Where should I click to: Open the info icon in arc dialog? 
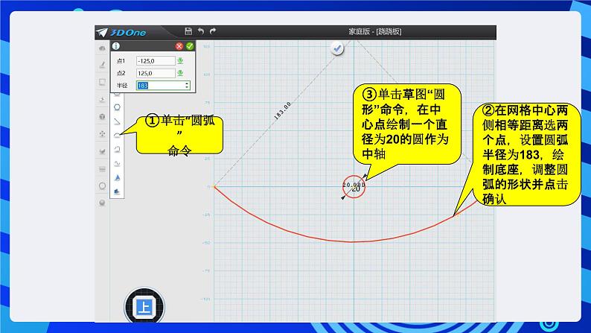click(x=115, y=46)
